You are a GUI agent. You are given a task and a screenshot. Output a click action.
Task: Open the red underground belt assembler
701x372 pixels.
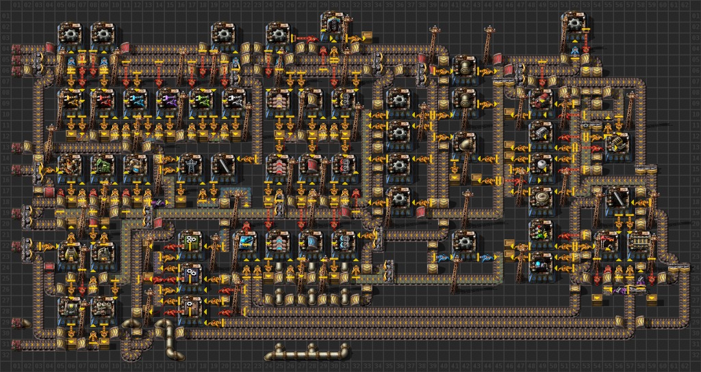tap(311, 169)
